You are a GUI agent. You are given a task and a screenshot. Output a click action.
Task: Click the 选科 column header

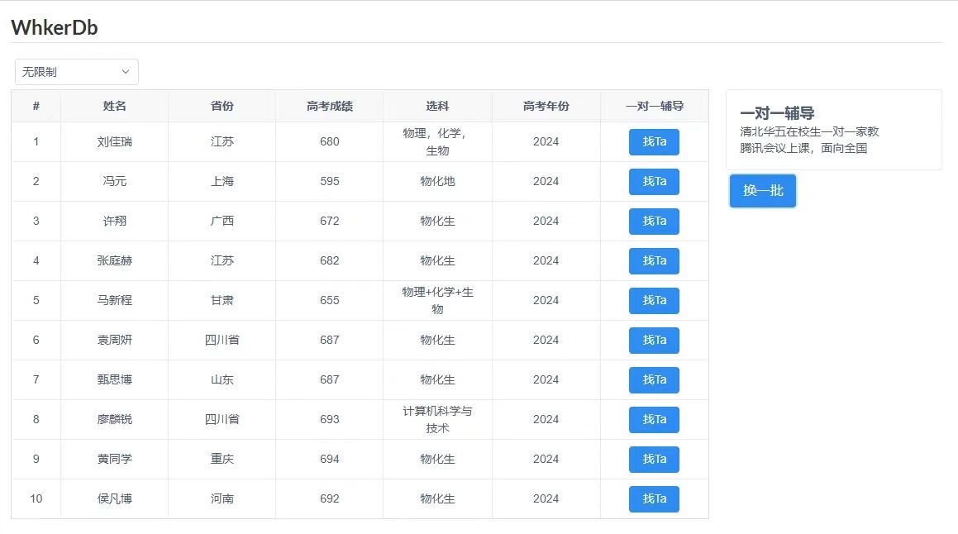(x=437, y=106)
